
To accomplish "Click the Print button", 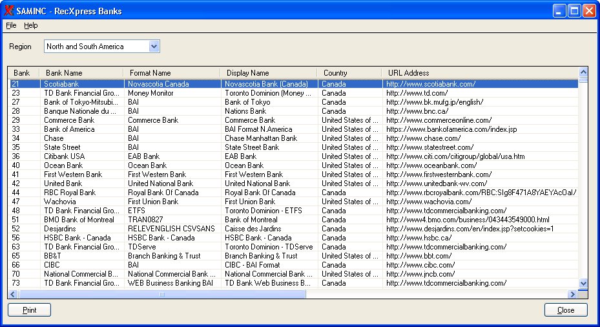I will pos(30,310).
